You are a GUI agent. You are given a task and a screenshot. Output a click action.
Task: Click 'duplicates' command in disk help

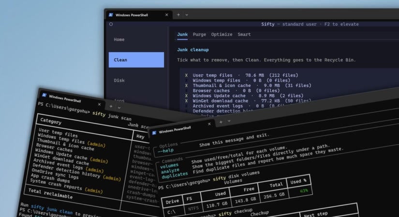(x=175, y=175)
